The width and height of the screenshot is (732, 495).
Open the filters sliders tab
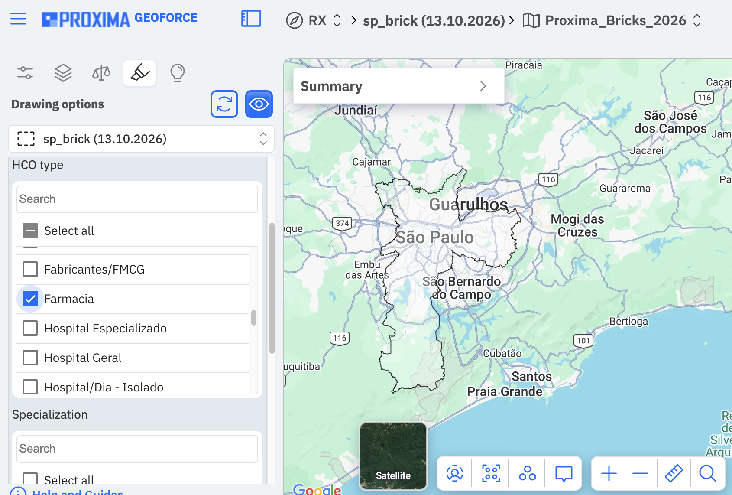click(x=25, y=73)
